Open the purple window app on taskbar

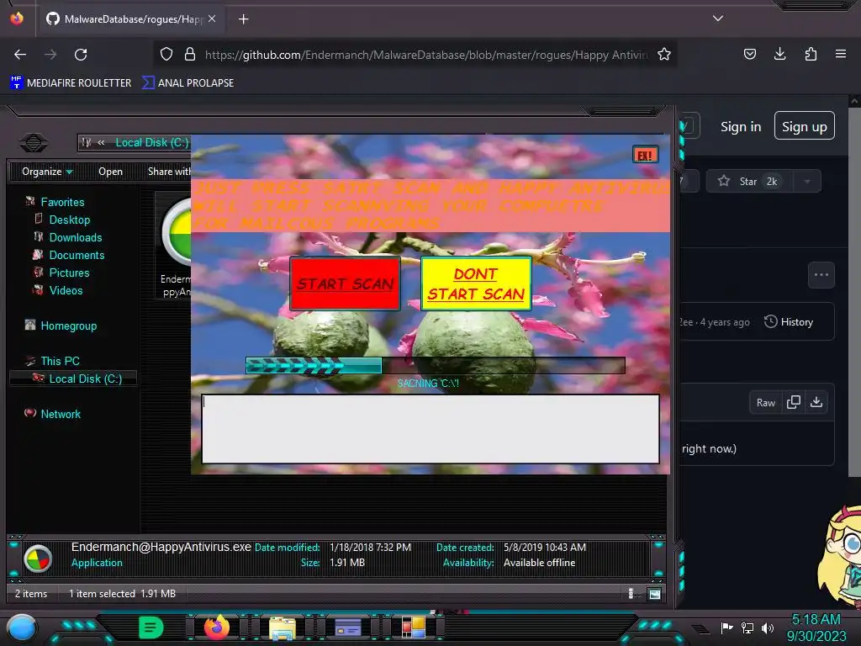(347, 627)
